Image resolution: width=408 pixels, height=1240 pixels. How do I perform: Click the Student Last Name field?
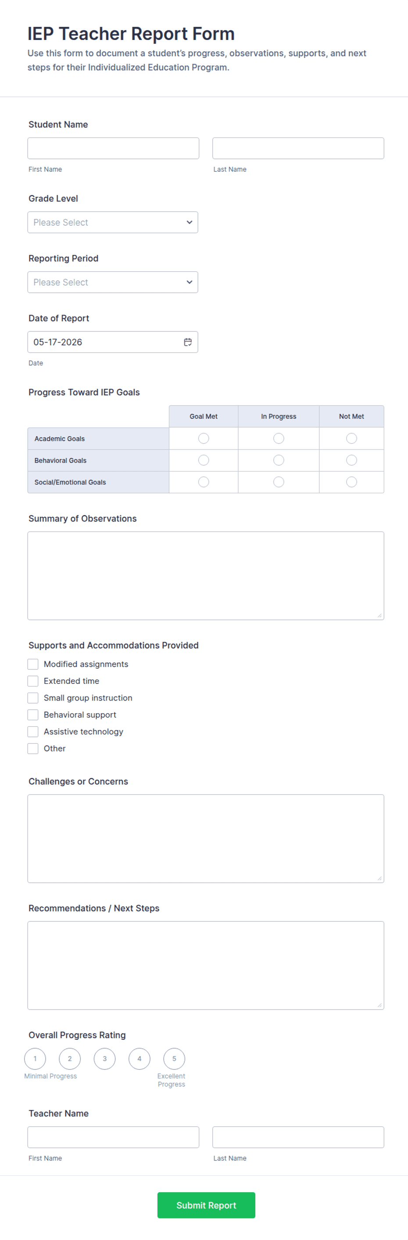click(298, 148)
